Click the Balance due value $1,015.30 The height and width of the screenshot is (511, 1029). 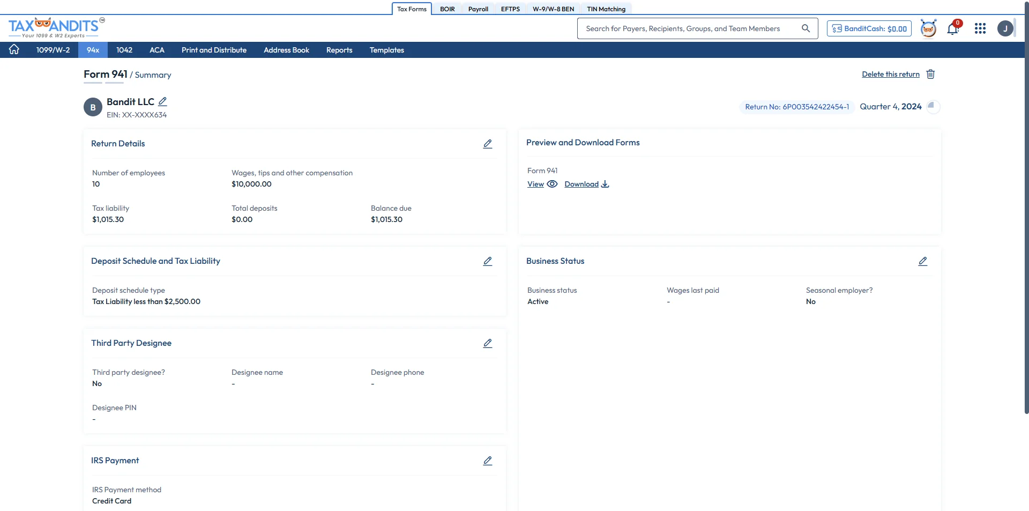(x=386, y=219)
